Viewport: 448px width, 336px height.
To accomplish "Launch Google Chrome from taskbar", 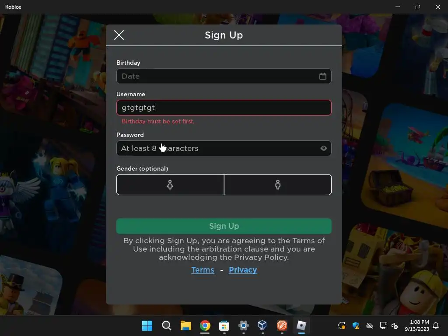I will [x=205, y=325].
